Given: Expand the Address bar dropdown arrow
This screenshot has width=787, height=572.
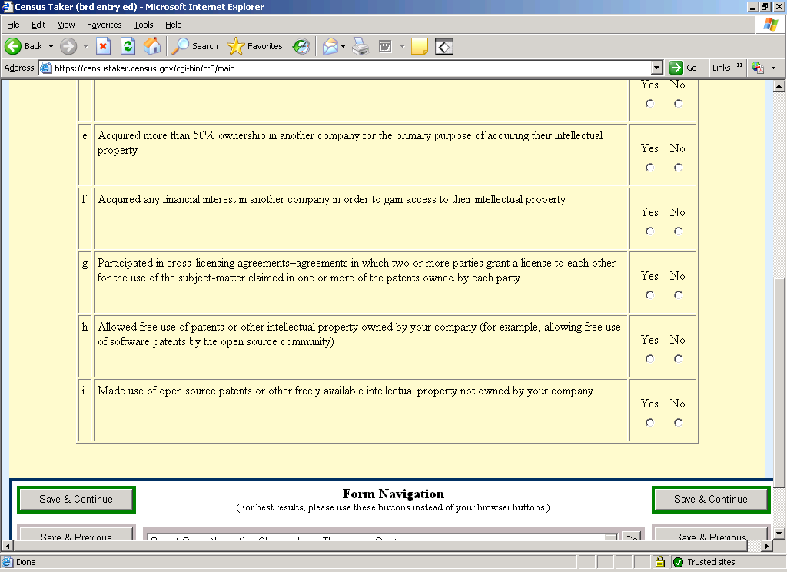Looking at the screenshot, I should tap(656, 68).
